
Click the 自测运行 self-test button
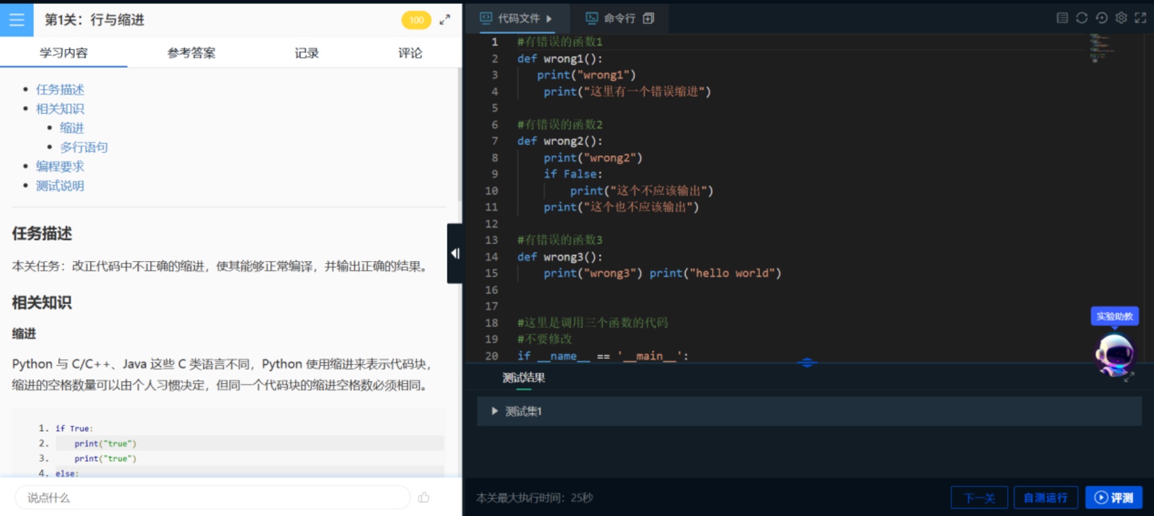click(x=1045, y=498)
